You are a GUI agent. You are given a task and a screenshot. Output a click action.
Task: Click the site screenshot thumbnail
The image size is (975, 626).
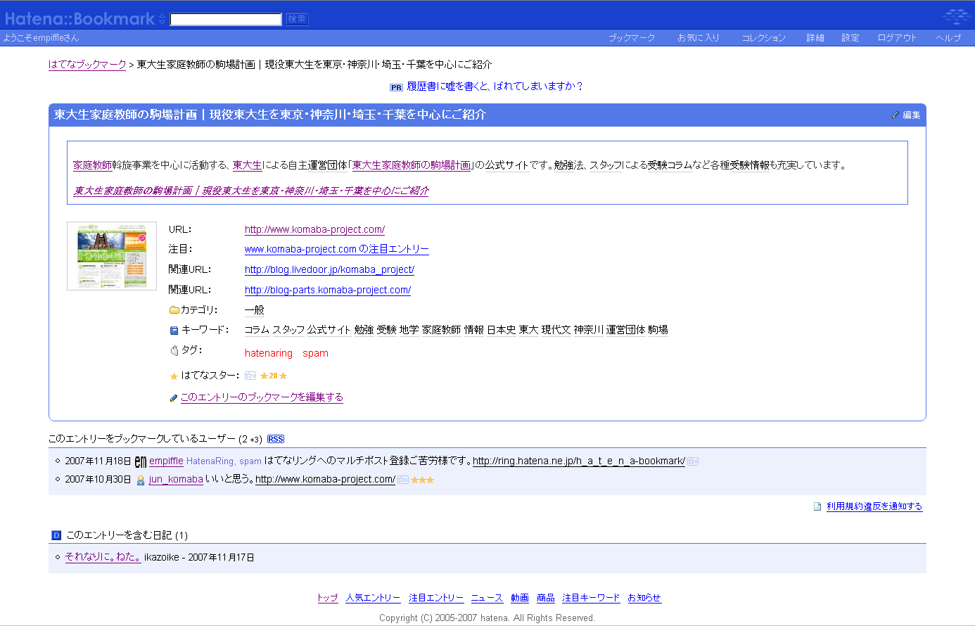click(x=112, y=256)
